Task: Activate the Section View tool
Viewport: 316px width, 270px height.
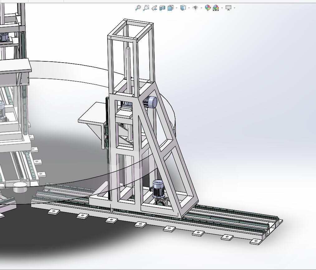Action: click(162, 8)
